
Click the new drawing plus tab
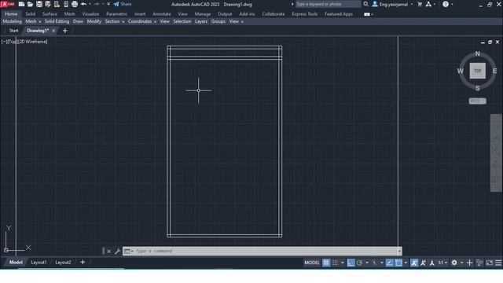[x=65, y=31]
